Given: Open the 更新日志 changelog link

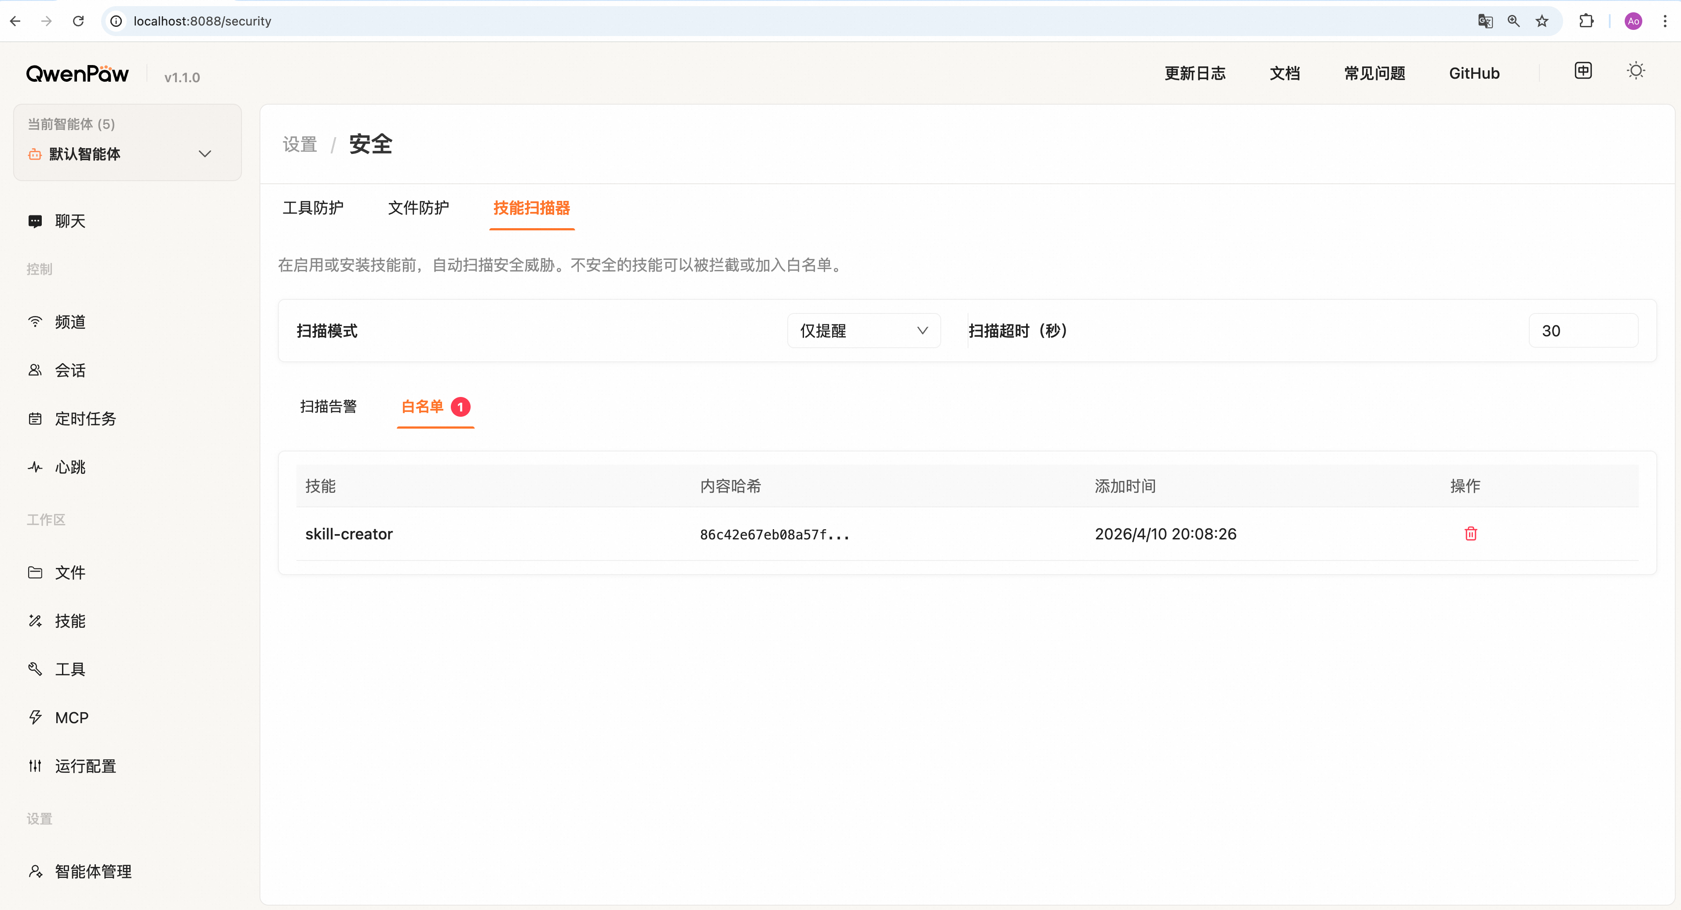Looking at the screenshot, I should pyautogui.click(x=1195, y=74).
